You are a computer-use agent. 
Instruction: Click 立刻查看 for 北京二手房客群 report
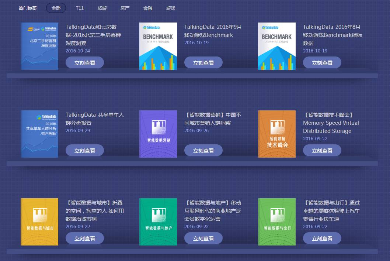coord(85,62)
